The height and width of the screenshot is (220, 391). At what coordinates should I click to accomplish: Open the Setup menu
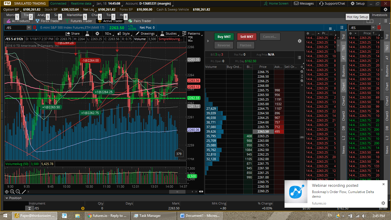pos(357,3)
